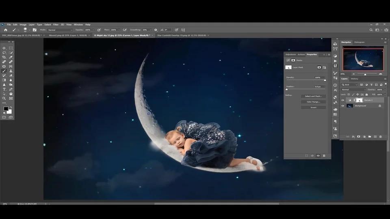390x219 pixels.
Task: Activate the Zoom tool
Action: click(4, 98)
